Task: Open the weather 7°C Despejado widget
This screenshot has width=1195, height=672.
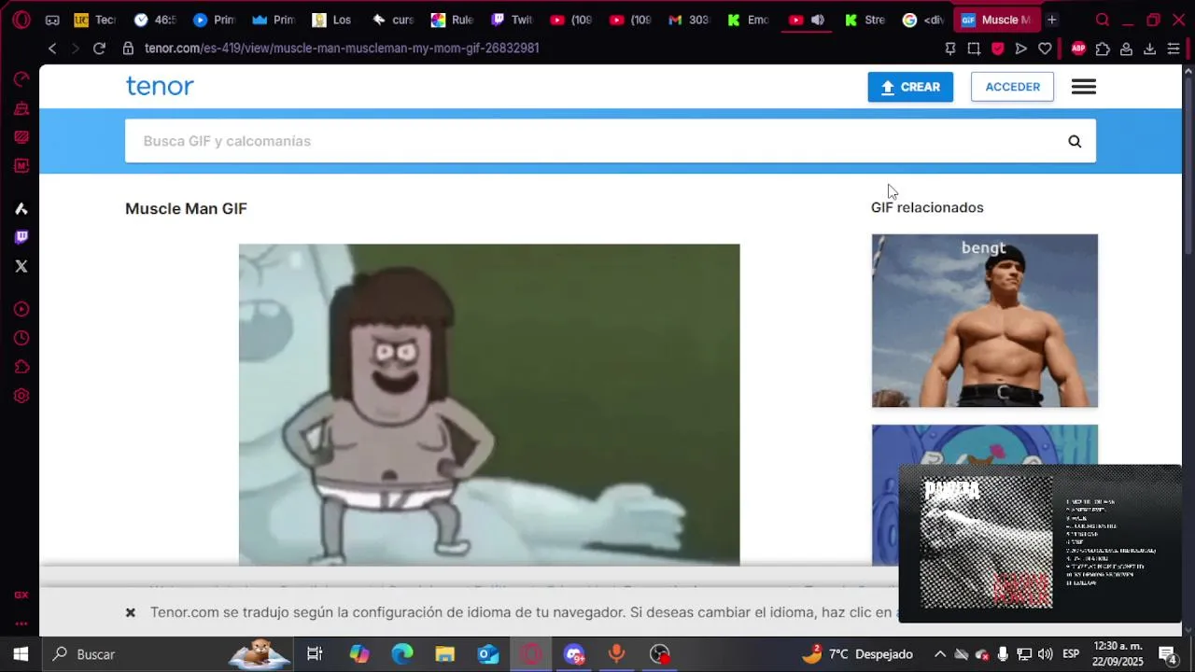Action: coord(857,654)
